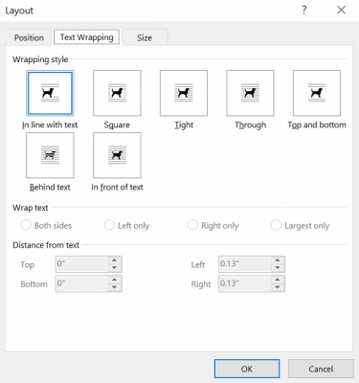
Task: Open the dialog Help question mark
Action: click(x=304, y=11)
